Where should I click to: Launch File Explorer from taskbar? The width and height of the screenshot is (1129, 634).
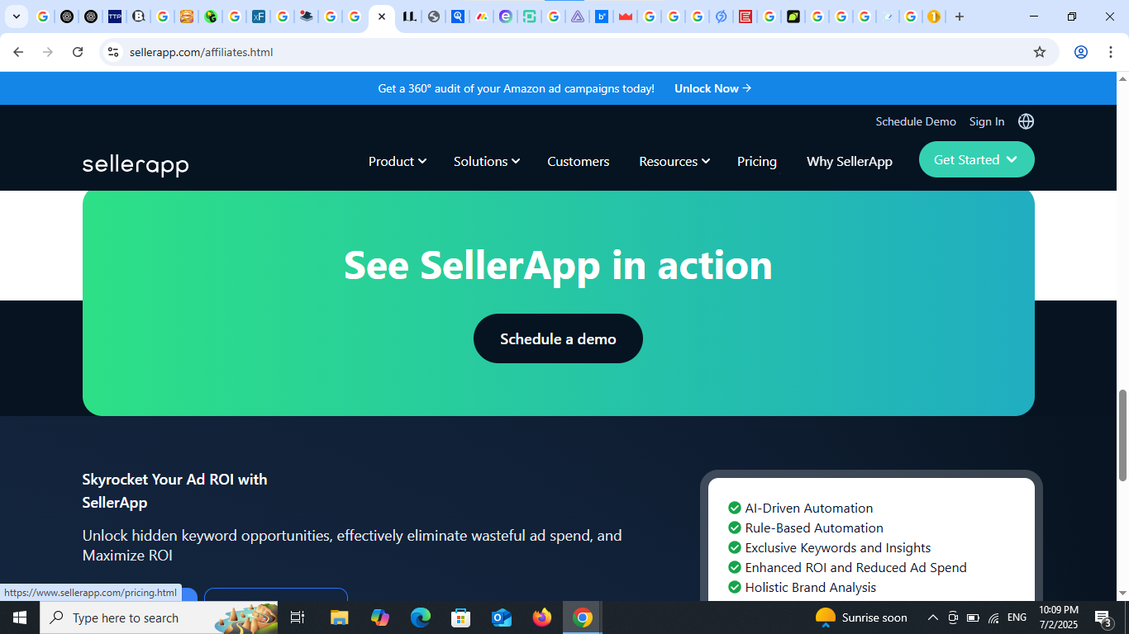(x=340, y=617)
